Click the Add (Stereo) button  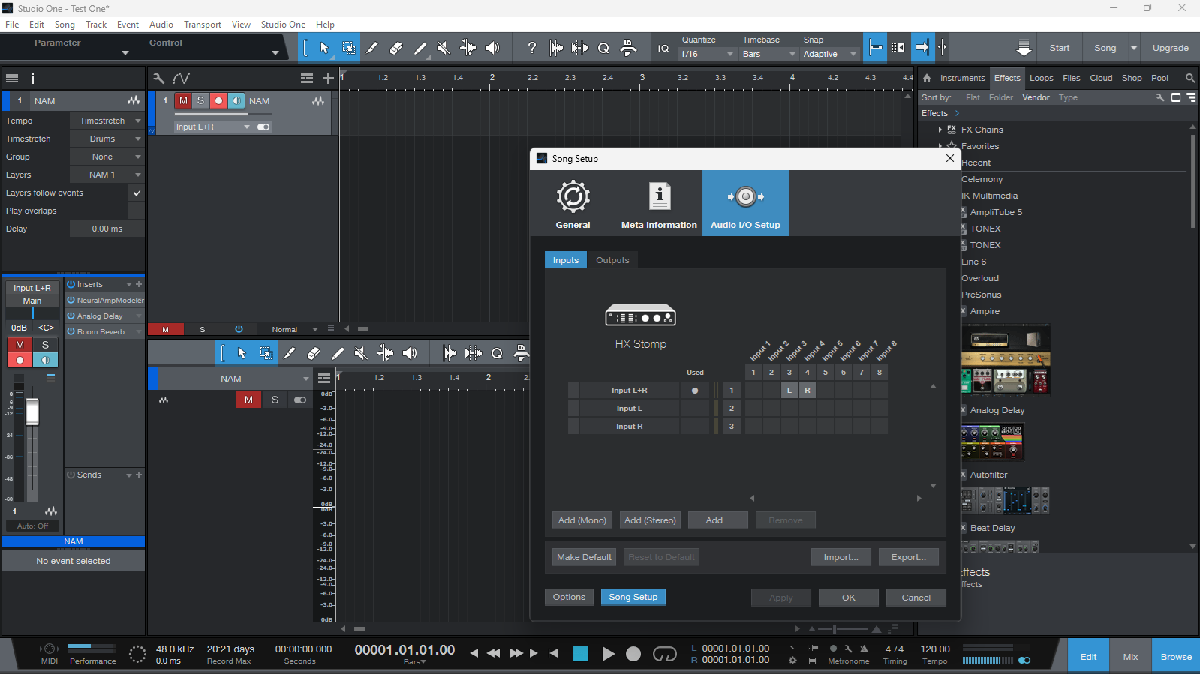click(650, 520)
